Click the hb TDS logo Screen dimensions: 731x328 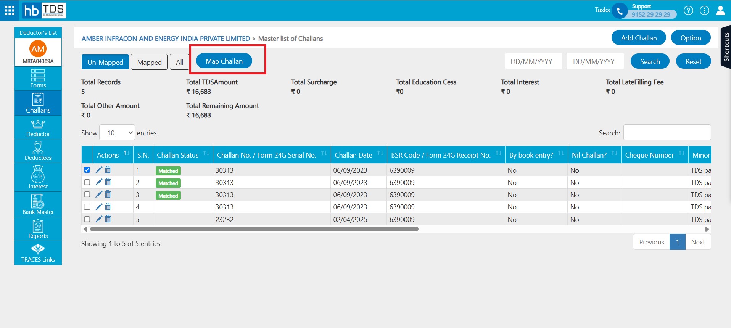[x=44, y=10]
